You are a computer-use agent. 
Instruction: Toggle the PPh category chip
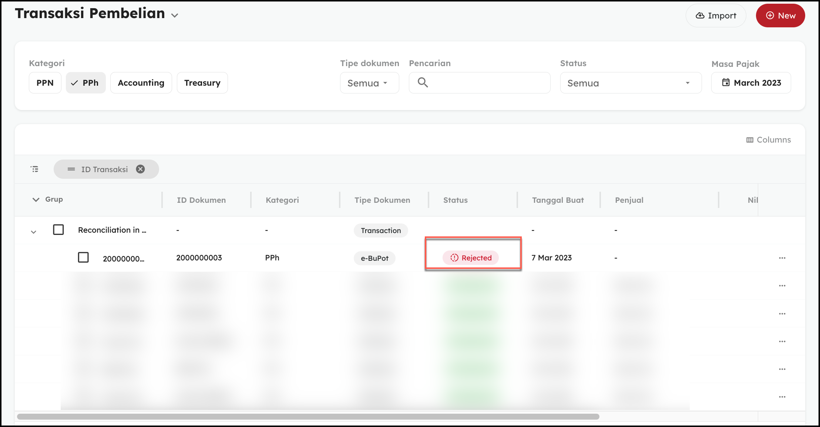coord(86,83)
